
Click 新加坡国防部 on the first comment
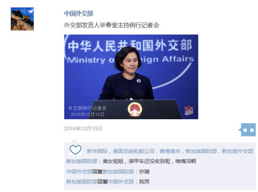[x=82, y=161]
